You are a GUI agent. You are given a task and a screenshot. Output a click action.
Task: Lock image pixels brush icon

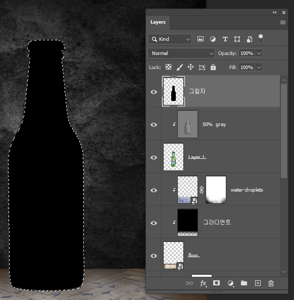point(179,67)
